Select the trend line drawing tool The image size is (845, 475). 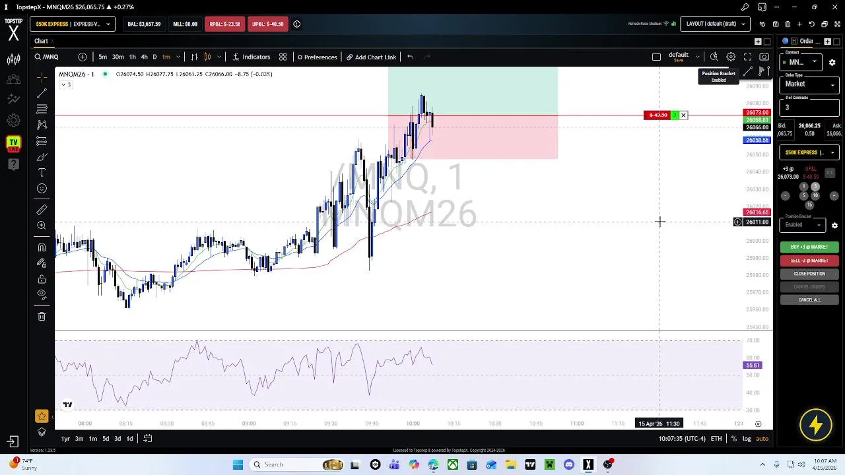tap(42, 93)
